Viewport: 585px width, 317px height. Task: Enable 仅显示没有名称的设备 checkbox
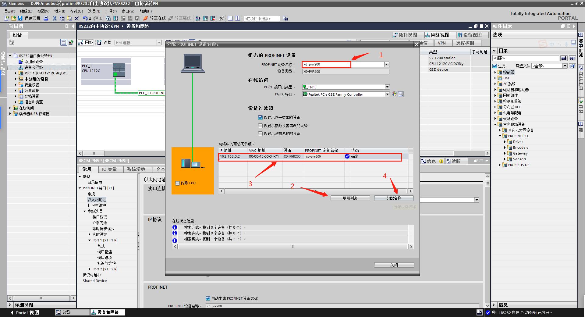(260, 134)
